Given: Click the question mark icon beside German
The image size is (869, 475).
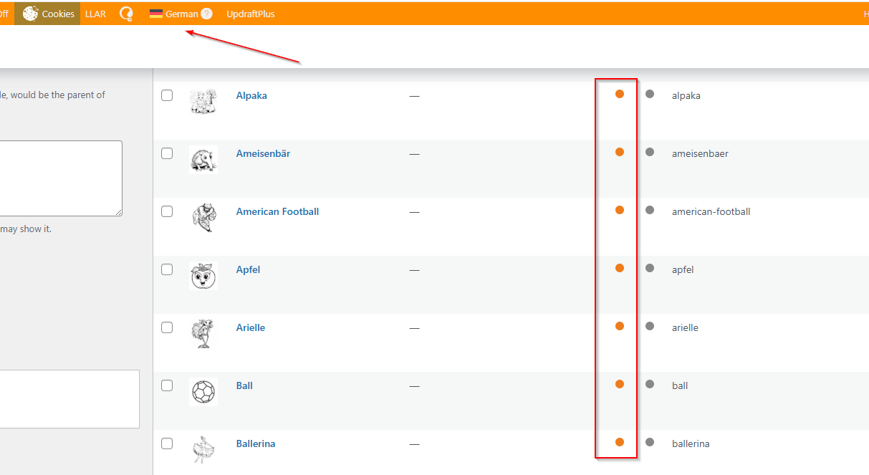Looking at the screenshot, I should click(206, 14).
